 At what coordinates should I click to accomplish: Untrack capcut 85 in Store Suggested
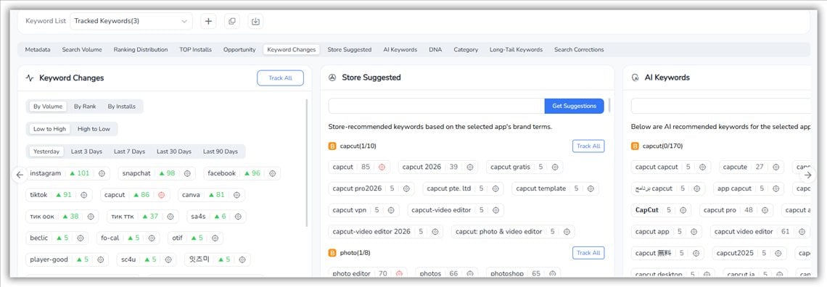tap(382, 167)
